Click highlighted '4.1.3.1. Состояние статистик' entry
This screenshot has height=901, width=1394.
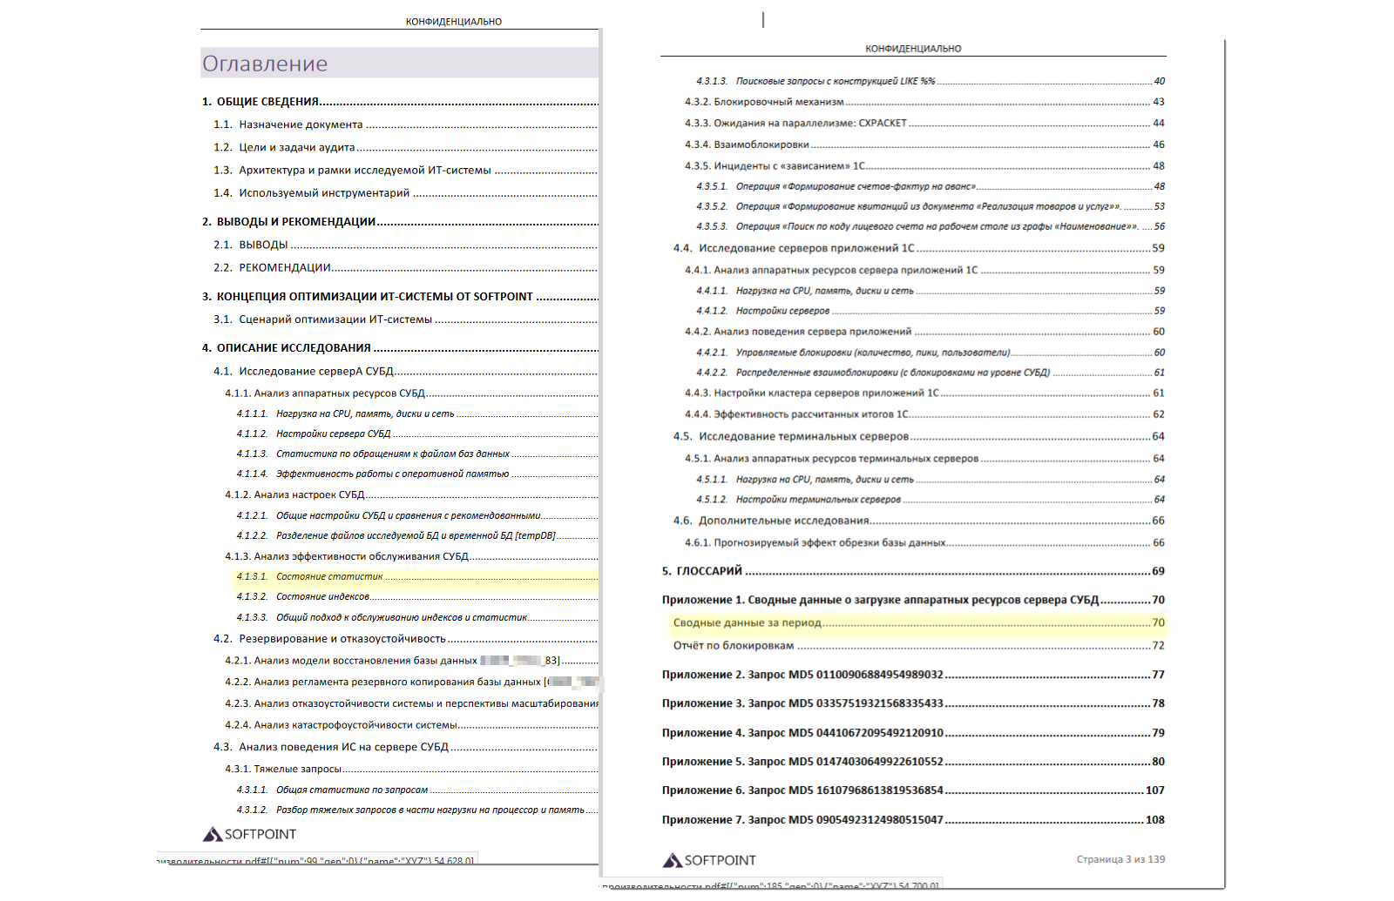click(417, 576)
